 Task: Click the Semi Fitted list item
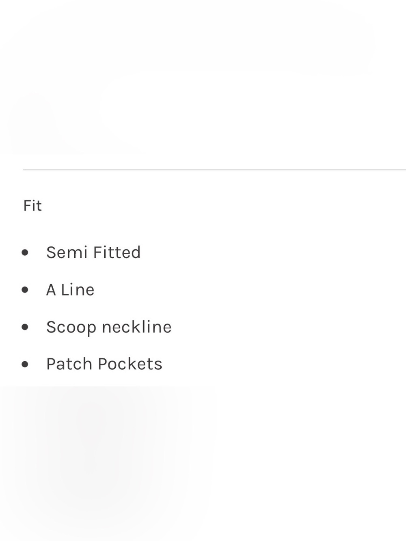pos(93,252)
